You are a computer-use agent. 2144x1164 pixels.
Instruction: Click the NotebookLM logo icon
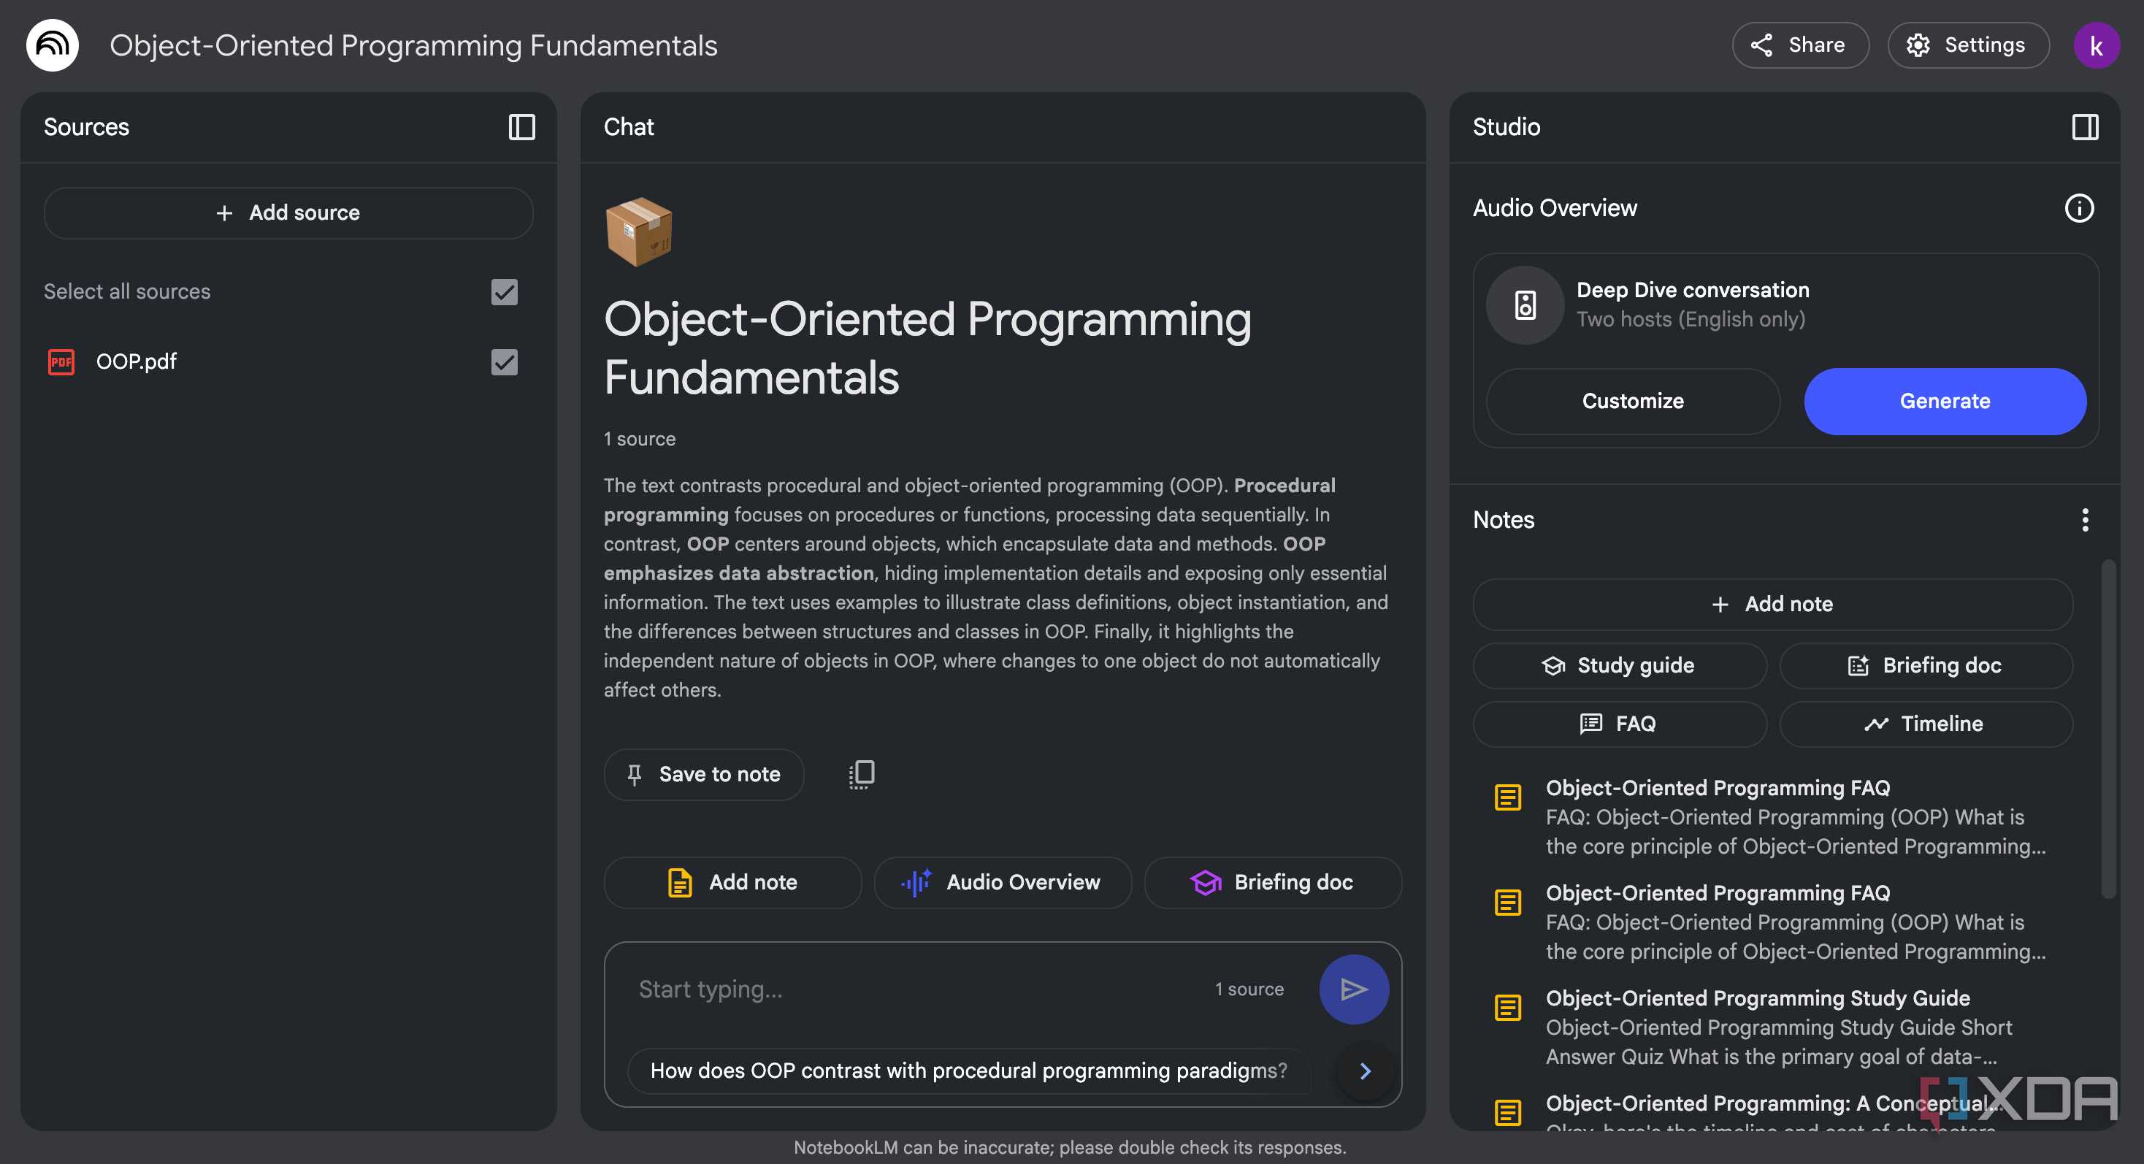[53, 45]
